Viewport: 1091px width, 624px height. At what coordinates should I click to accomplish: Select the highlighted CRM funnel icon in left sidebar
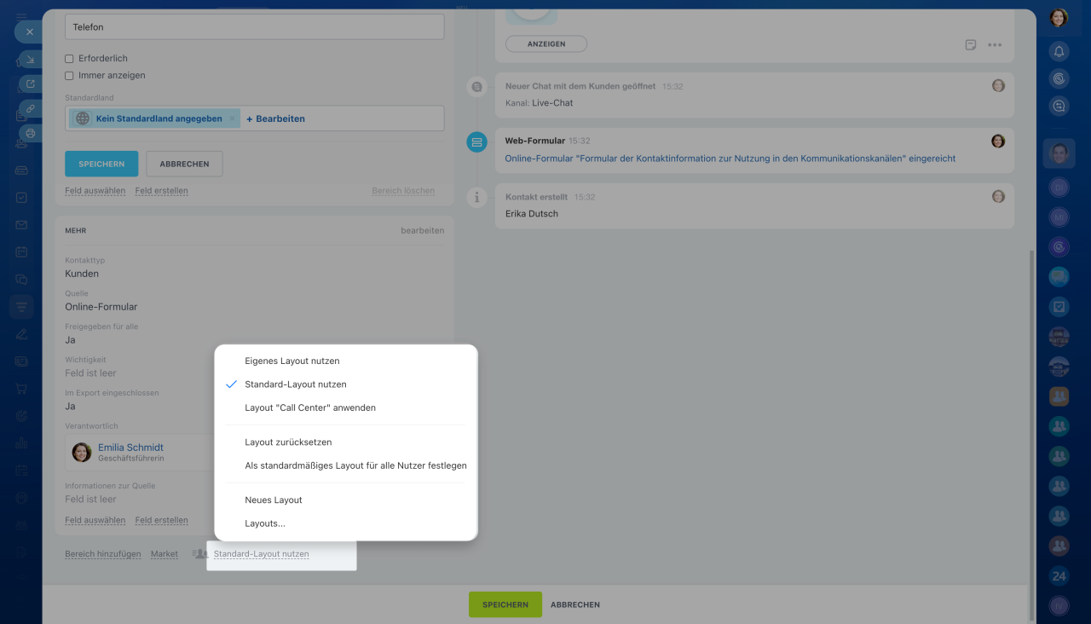tap(21, 306)
